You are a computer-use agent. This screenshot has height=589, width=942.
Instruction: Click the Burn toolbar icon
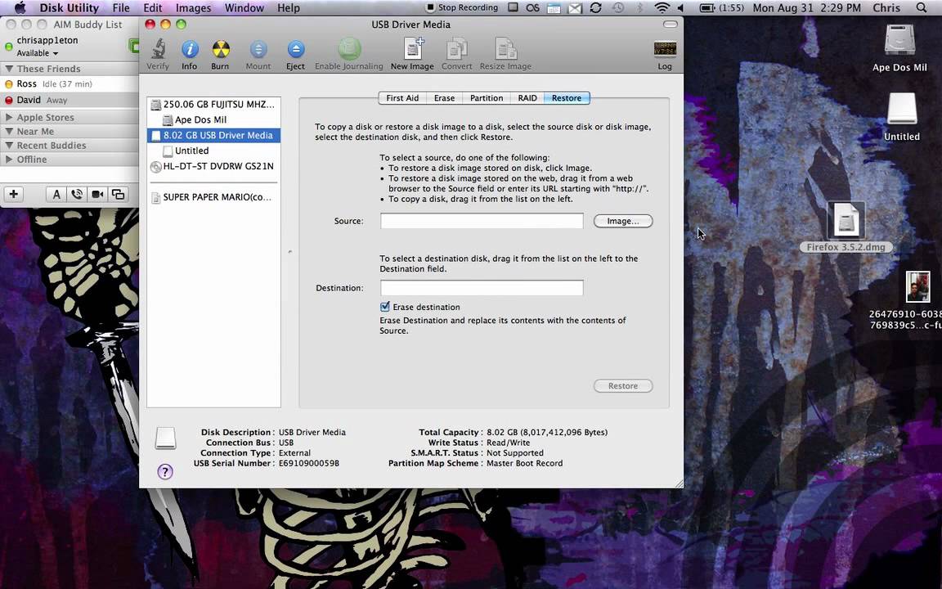[220, 54]
